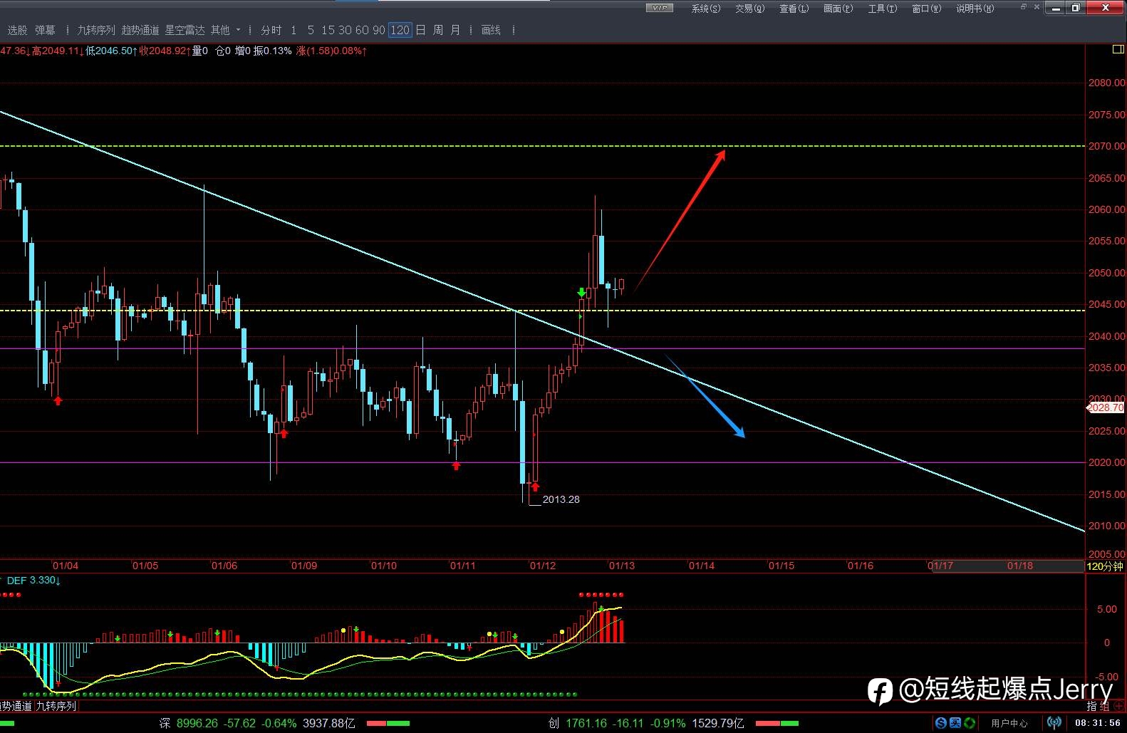
Task: Open the 工具(T) menu
Action: tap(883, 9)
